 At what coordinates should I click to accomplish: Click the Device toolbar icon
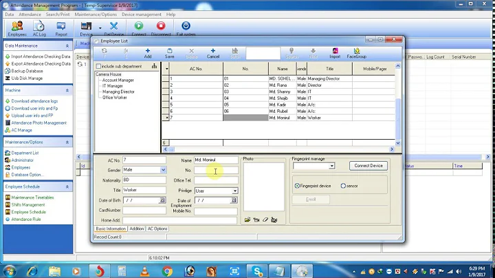[86, 26]
